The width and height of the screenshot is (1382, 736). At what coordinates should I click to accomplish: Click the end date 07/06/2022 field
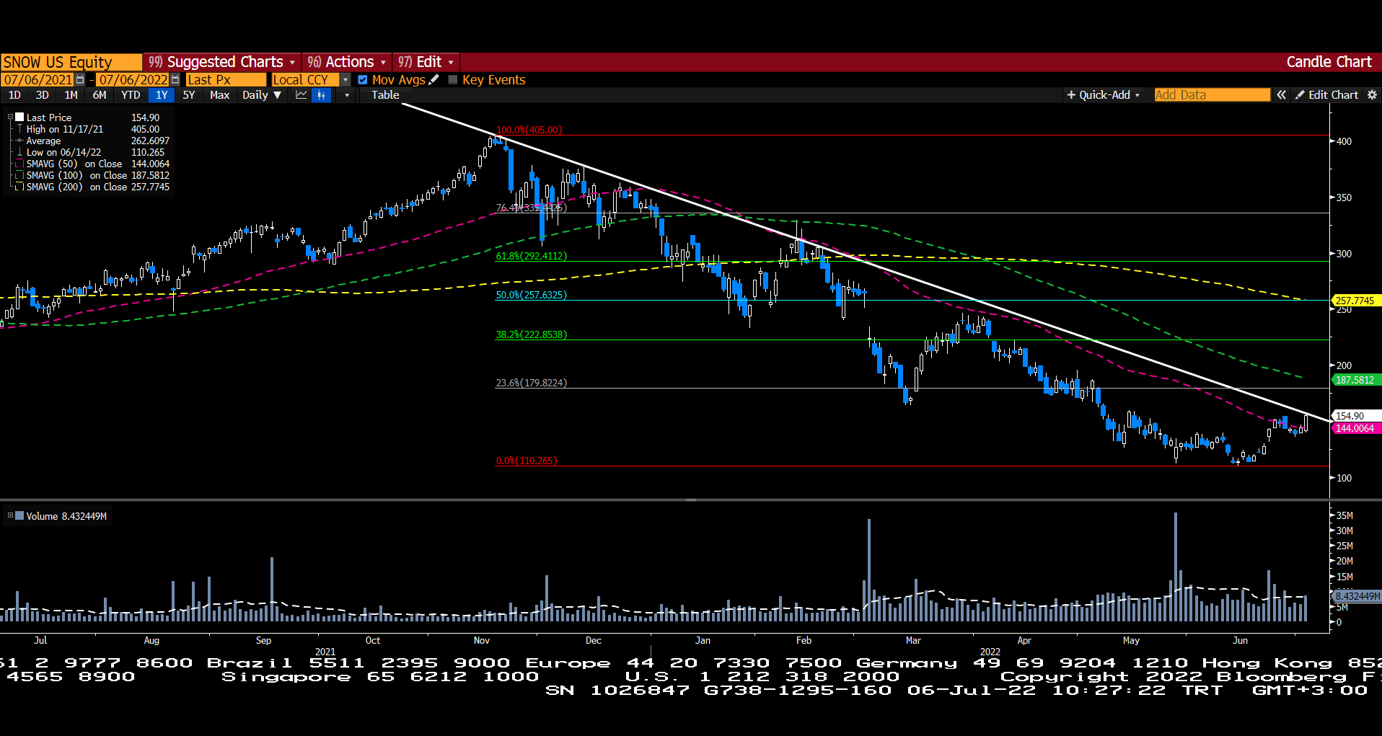coord(133,80)
